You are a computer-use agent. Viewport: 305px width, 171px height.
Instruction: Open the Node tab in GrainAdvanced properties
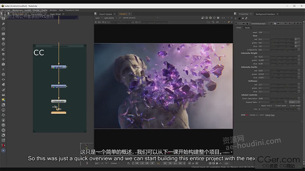247,28
